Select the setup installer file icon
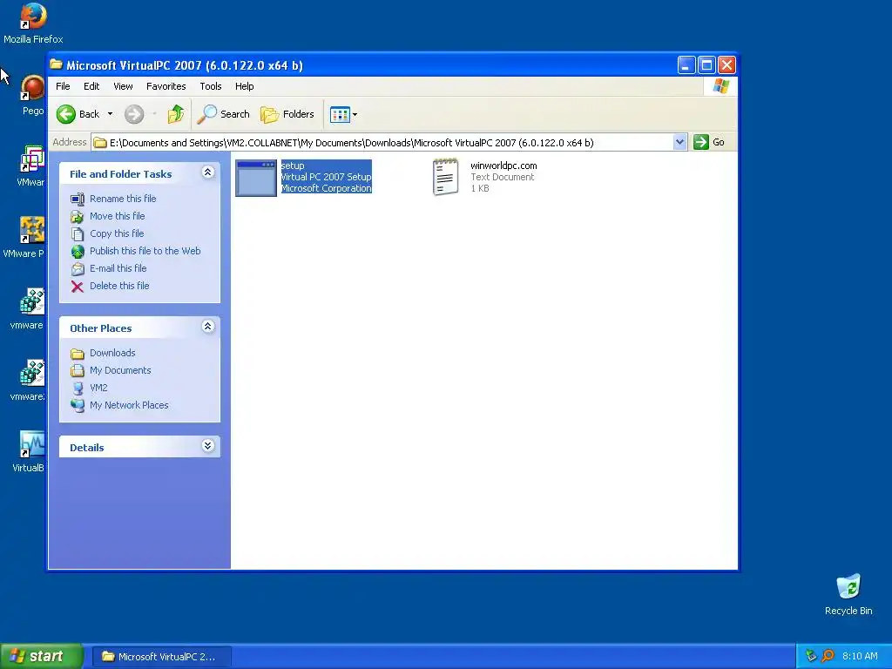The image size is (892, 669). click(x=256, y=178)
